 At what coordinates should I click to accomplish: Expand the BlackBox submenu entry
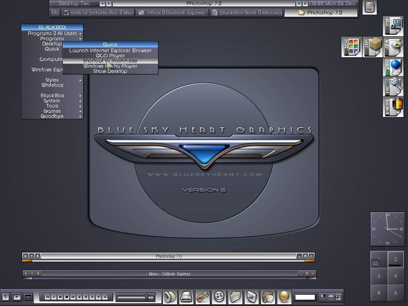pos(52,96)
